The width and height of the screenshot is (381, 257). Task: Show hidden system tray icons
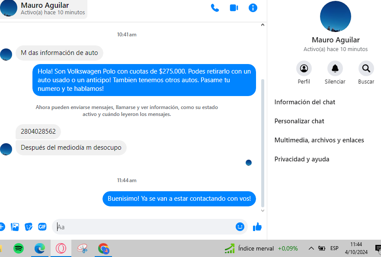tap(311, 248)
